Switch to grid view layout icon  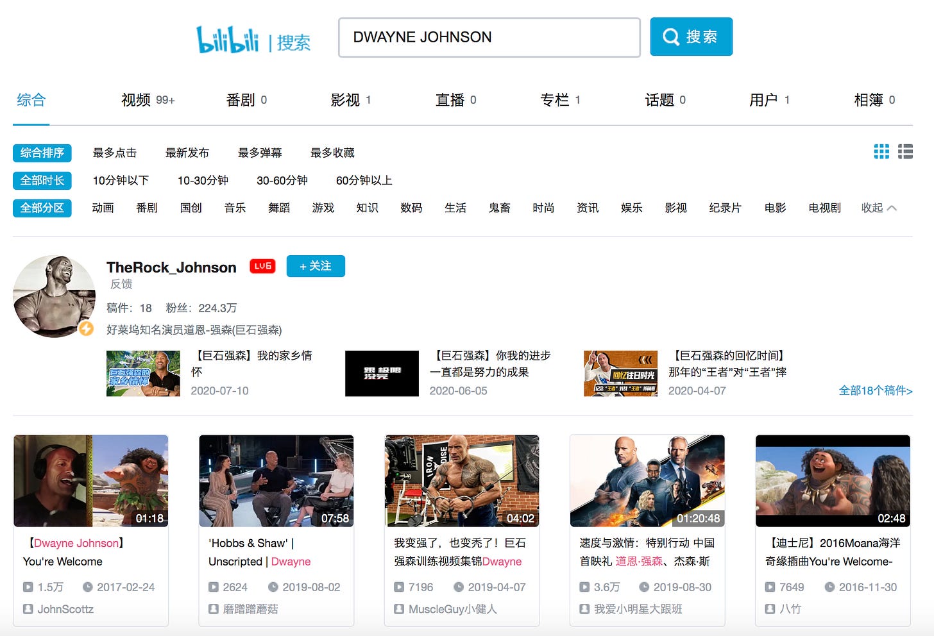[881, 151]
